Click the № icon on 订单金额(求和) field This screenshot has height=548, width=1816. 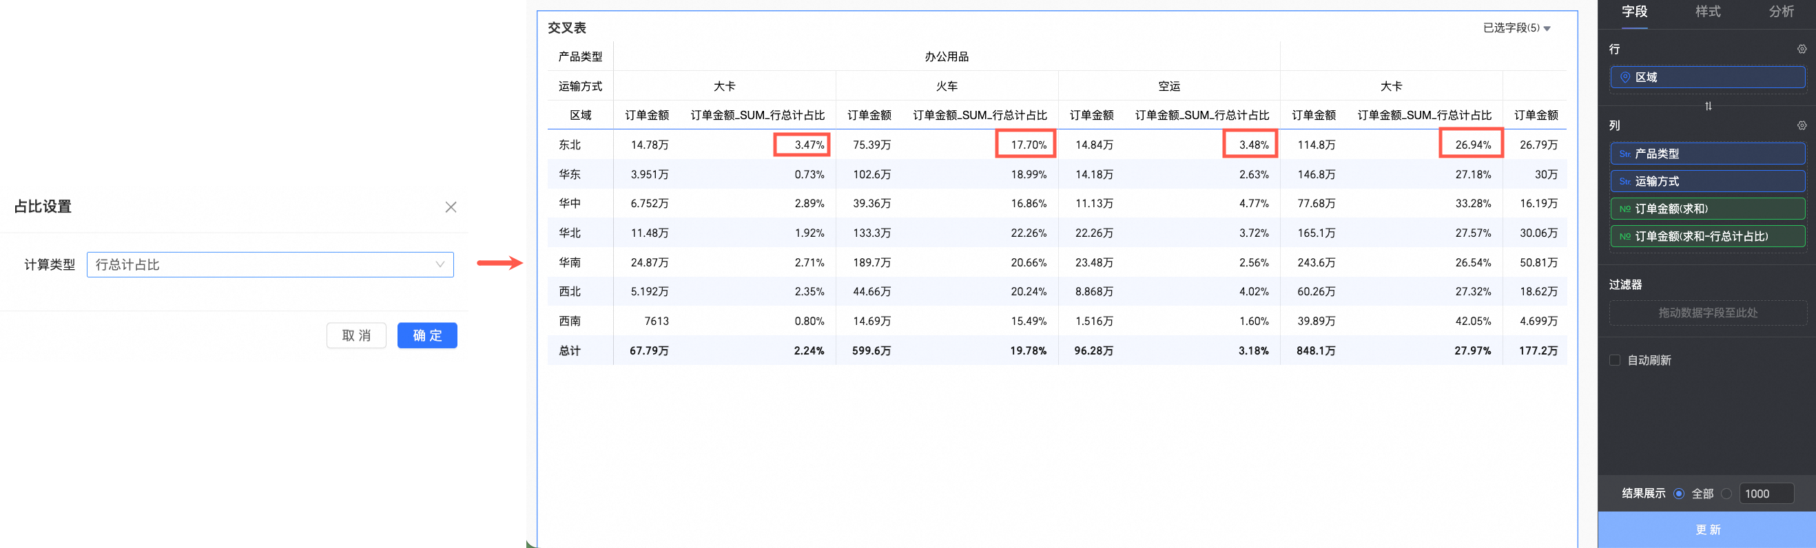[1624, 209]
